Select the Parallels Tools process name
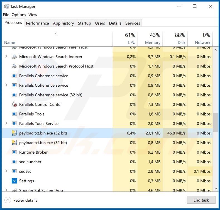 [x=32, y=114]
